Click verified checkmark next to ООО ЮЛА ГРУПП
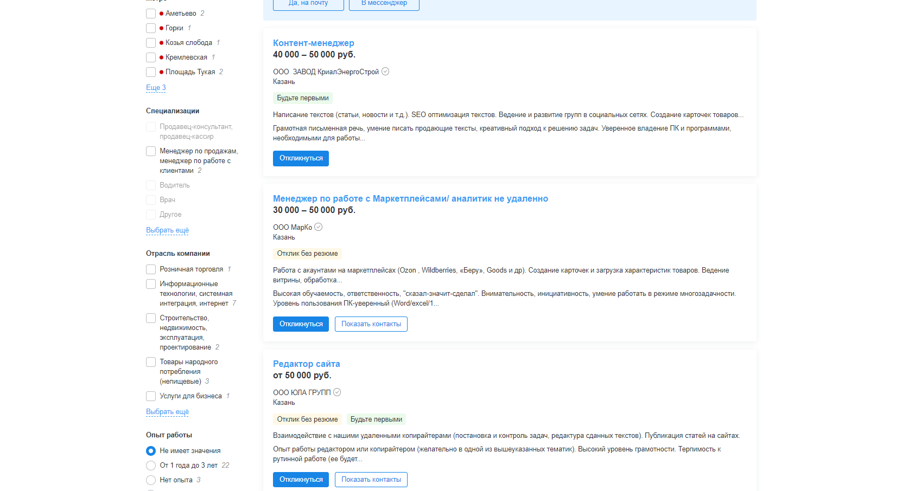 pos(337,392)
